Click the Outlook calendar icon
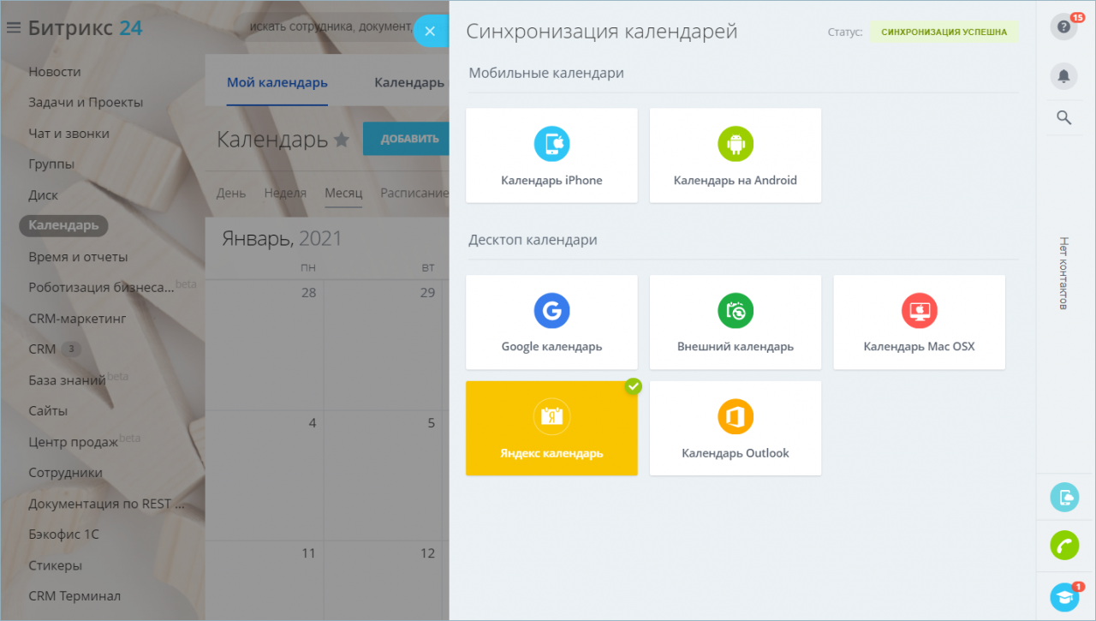Image resolution: width=1096 pixels, height=621 pixels. pos(736,416)
